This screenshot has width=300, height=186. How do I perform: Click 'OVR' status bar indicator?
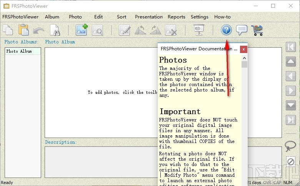(267, 183)
